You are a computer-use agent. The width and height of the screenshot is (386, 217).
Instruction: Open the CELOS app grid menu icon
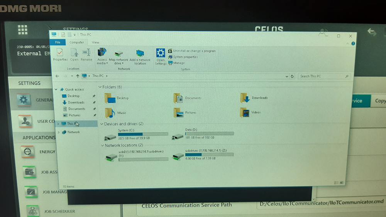(23, 30)
